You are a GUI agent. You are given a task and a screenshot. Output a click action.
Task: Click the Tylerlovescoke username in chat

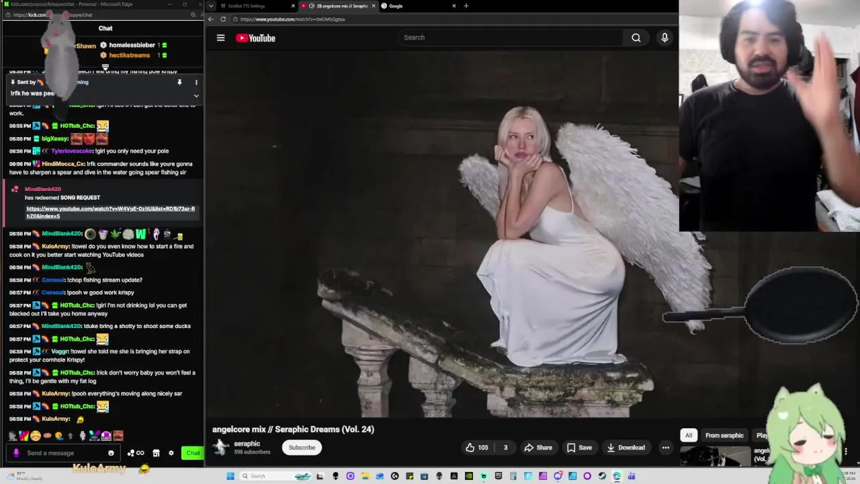73,151
